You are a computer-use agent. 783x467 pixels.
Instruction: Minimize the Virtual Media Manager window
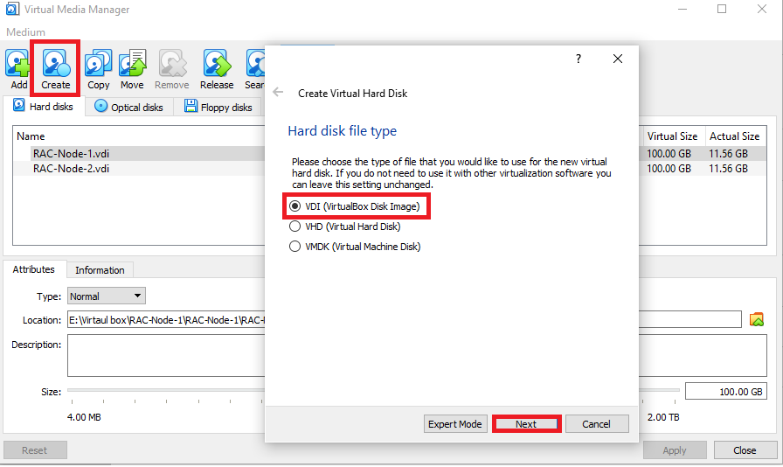tap(683, 9)
